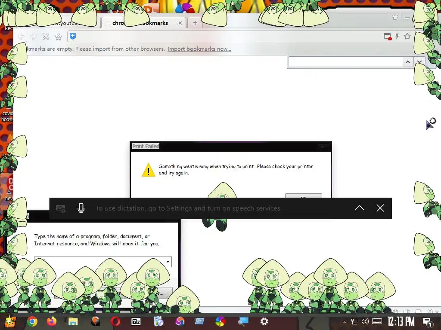
Task: Open 7-Zip from the taskbar
Action: pos(136,321)
